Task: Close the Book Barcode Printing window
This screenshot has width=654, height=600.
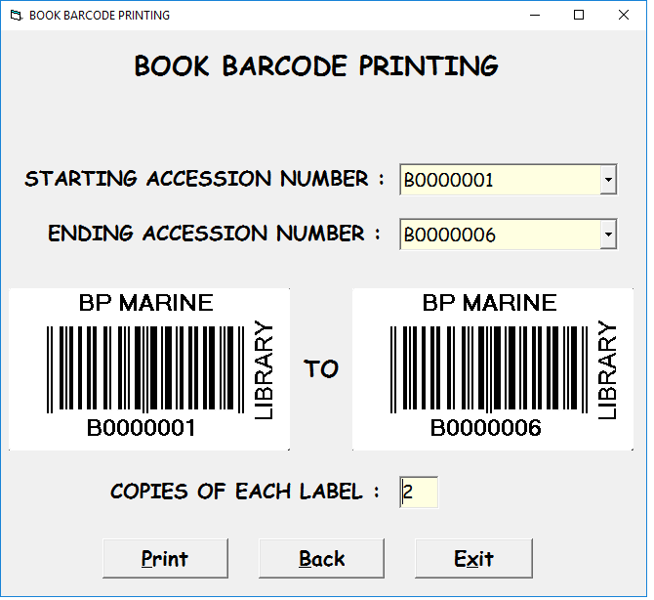Action: tap(623, 15)
